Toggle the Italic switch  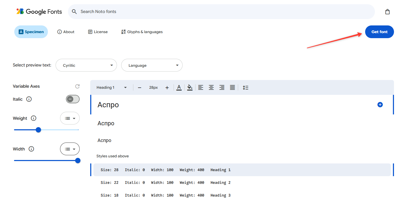click(73, 99)
